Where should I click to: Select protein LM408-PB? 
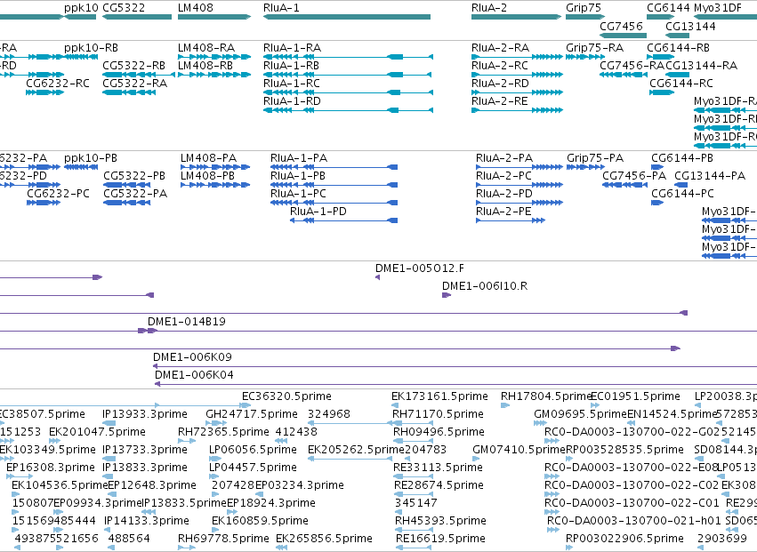[x=207, y=176]
